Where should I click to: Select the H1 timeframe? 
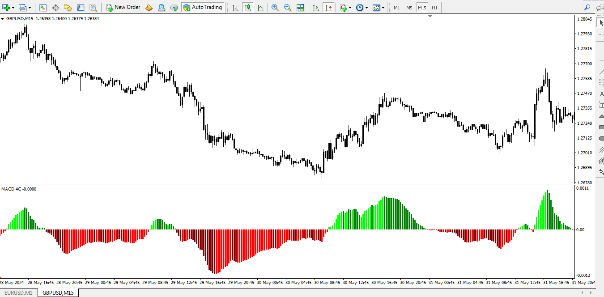tap(434, 7)
